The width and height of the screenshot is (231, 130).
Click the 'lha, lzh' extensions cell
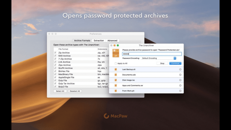[101, 62]
